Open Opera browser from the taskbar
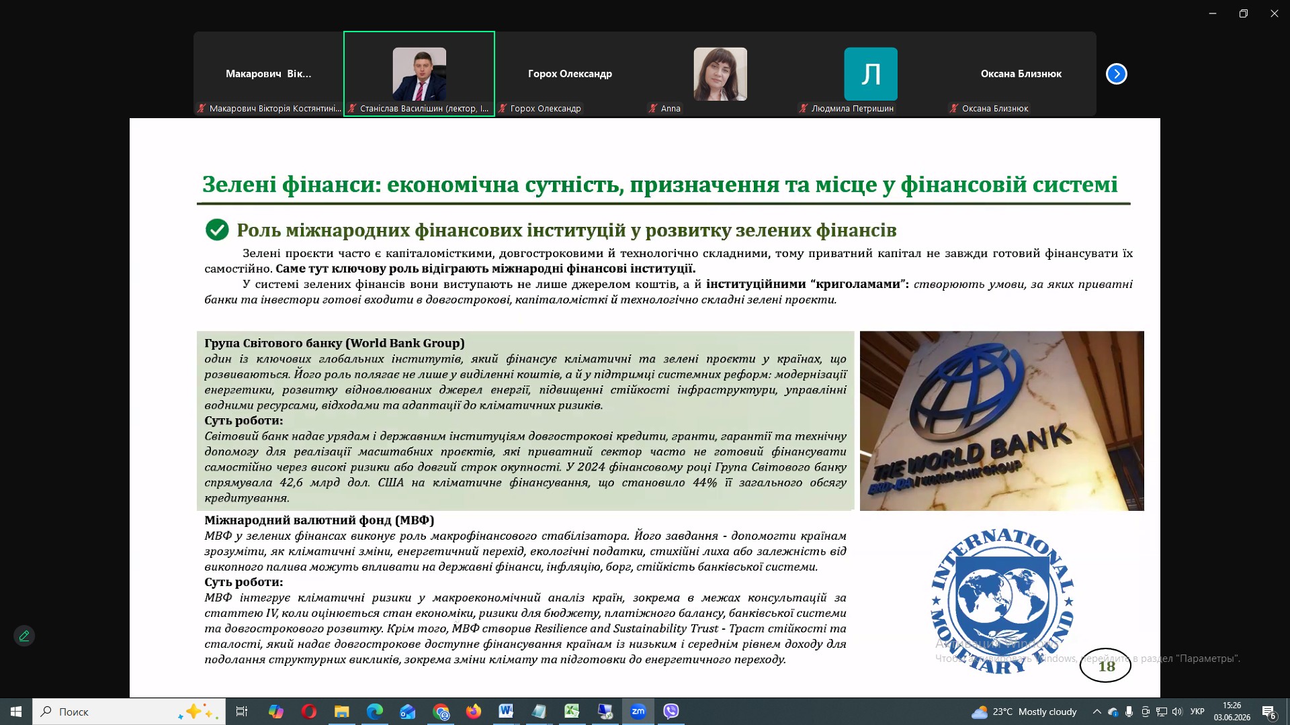The width and height of the screenshot is (1290, 725). pyautogui.click(x=309, y=712)
